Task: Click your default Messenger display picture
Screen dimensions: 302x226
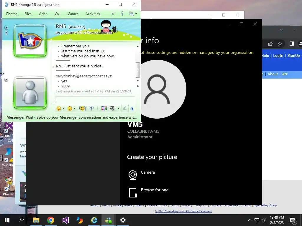Action: (x=30, y=92)
